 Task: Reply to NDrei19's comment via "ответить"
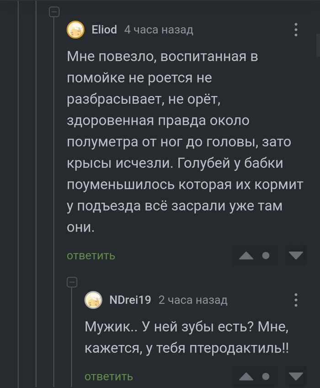(109, 377)
